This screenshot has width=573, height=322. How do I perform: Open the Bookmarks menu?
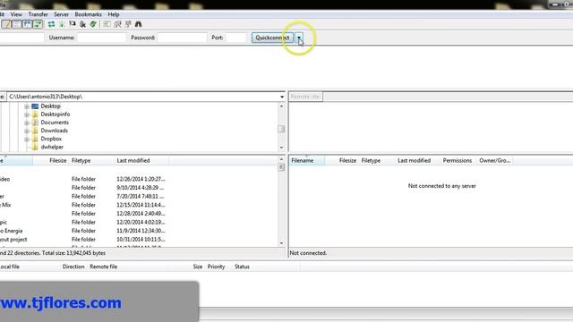pyautogui.click(x=88, y=14)
